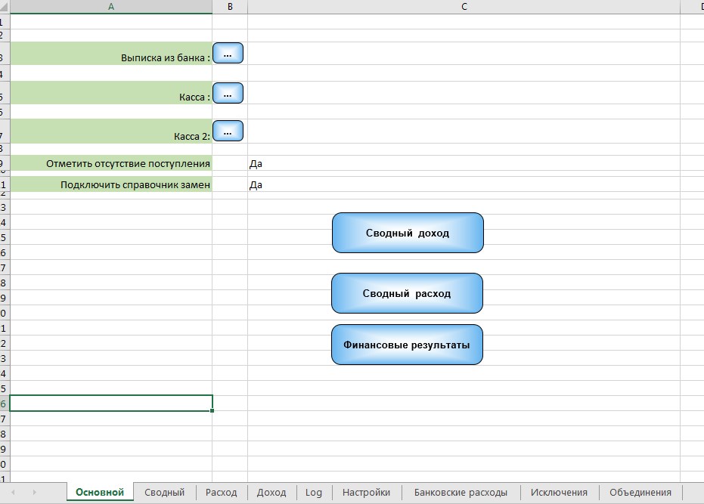Click the Да value beside Отметить отсутствие поступления

tap(256, 164)
